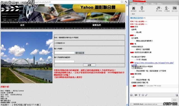Go to 首頁 on the film-strip navigation

click(x=22, y=25)
